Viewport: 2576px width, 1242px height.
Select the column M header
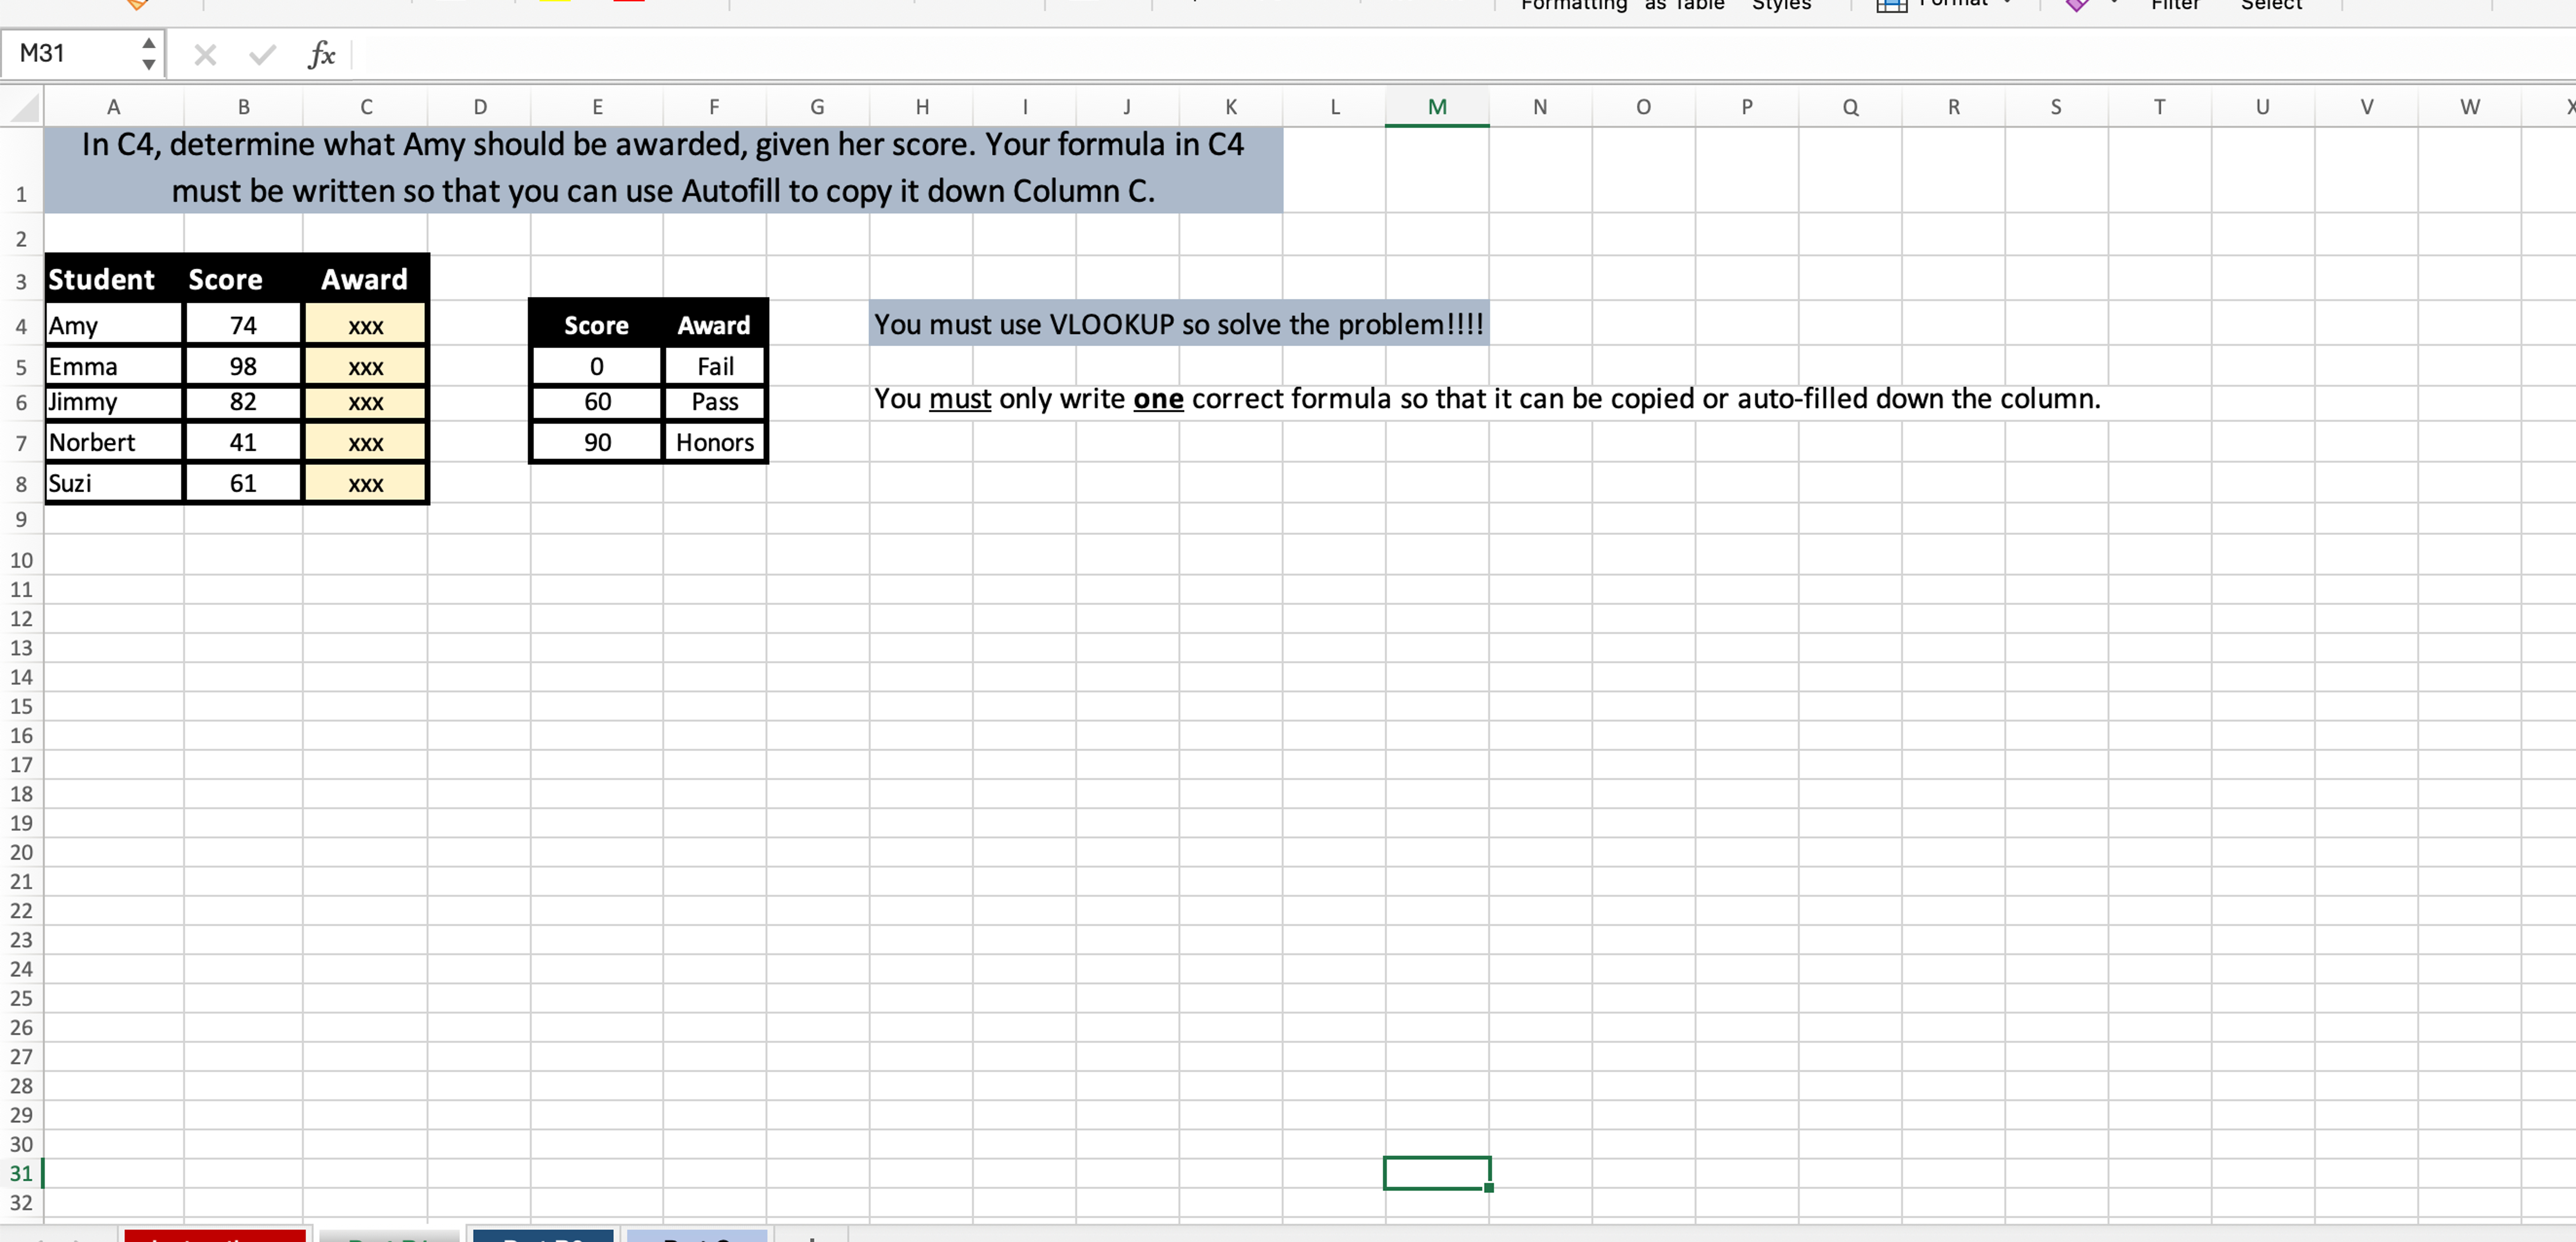[1436, 107]
